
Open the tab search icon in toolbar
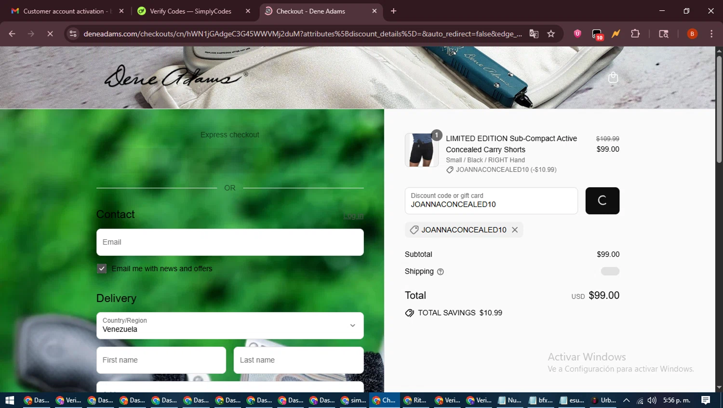click(x=664, y=34)
